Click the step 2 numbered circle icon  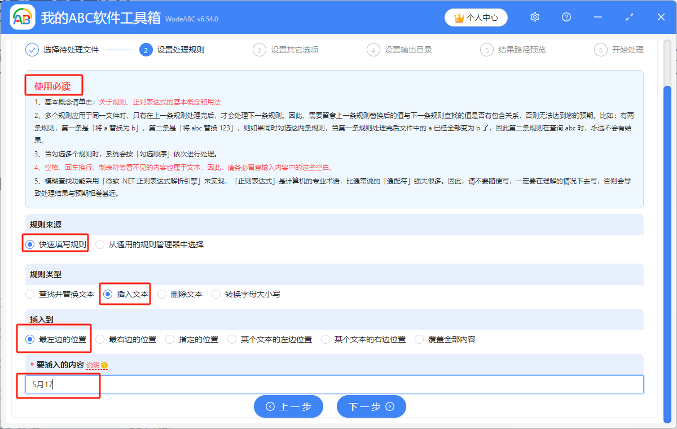(147, 50)
